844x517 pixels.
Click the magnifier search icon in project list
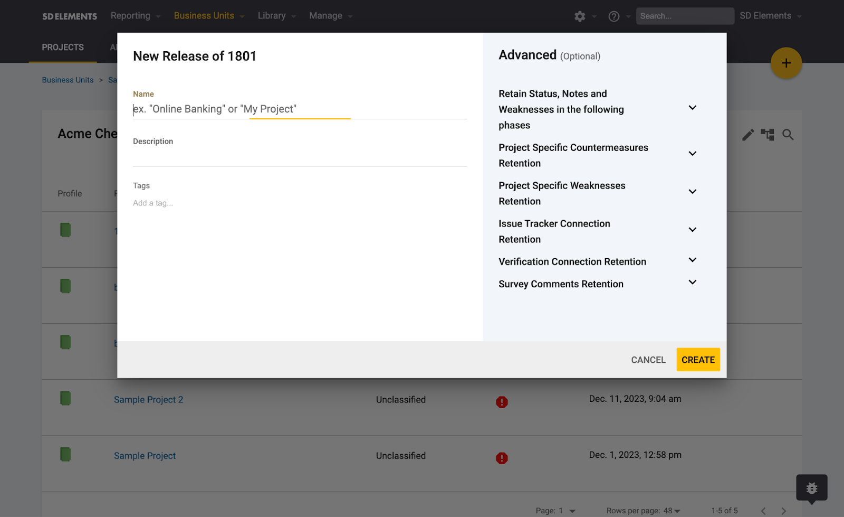[x=788, y=135]
